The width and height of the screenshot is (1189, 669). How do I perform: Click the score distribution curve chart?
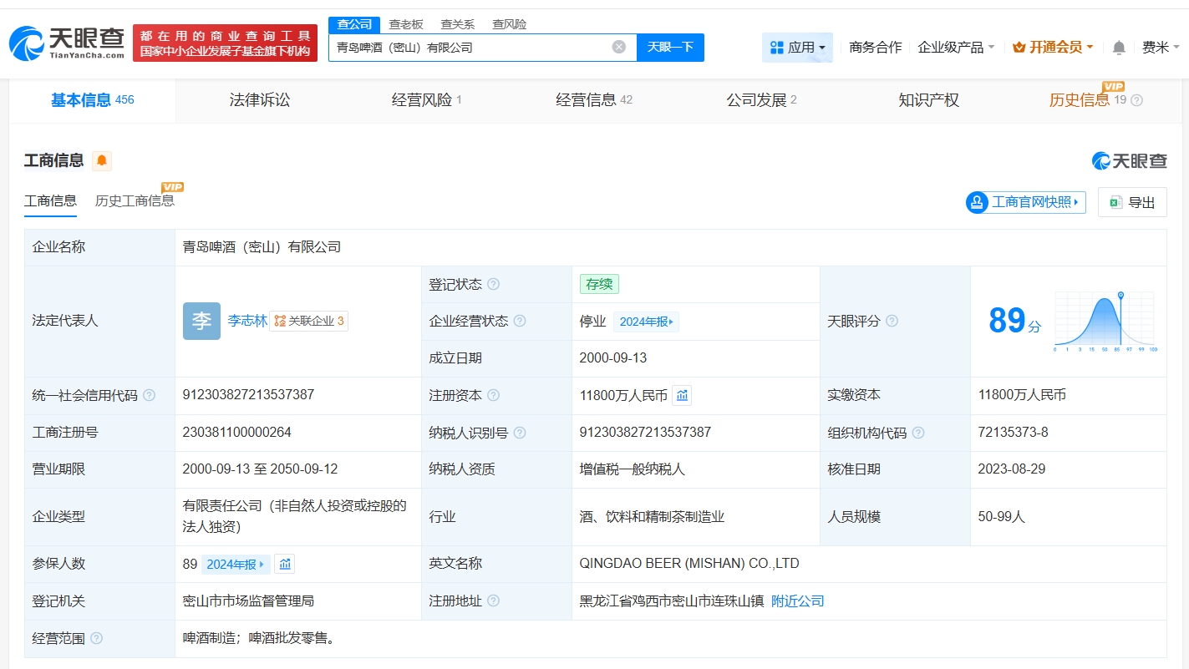tap(1104, 321)
